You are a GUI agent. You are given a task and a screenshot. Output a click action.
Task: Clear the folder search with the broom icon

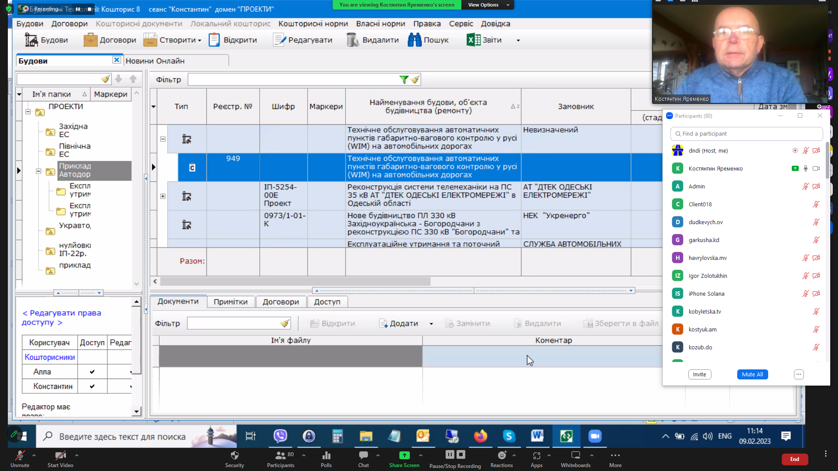pyautogui.click(x=105, y=79)
